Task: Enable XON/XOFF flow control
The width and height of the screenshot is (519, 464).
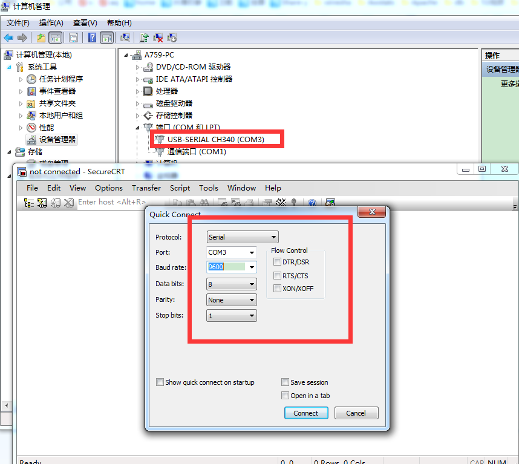Action: (277, 289)
